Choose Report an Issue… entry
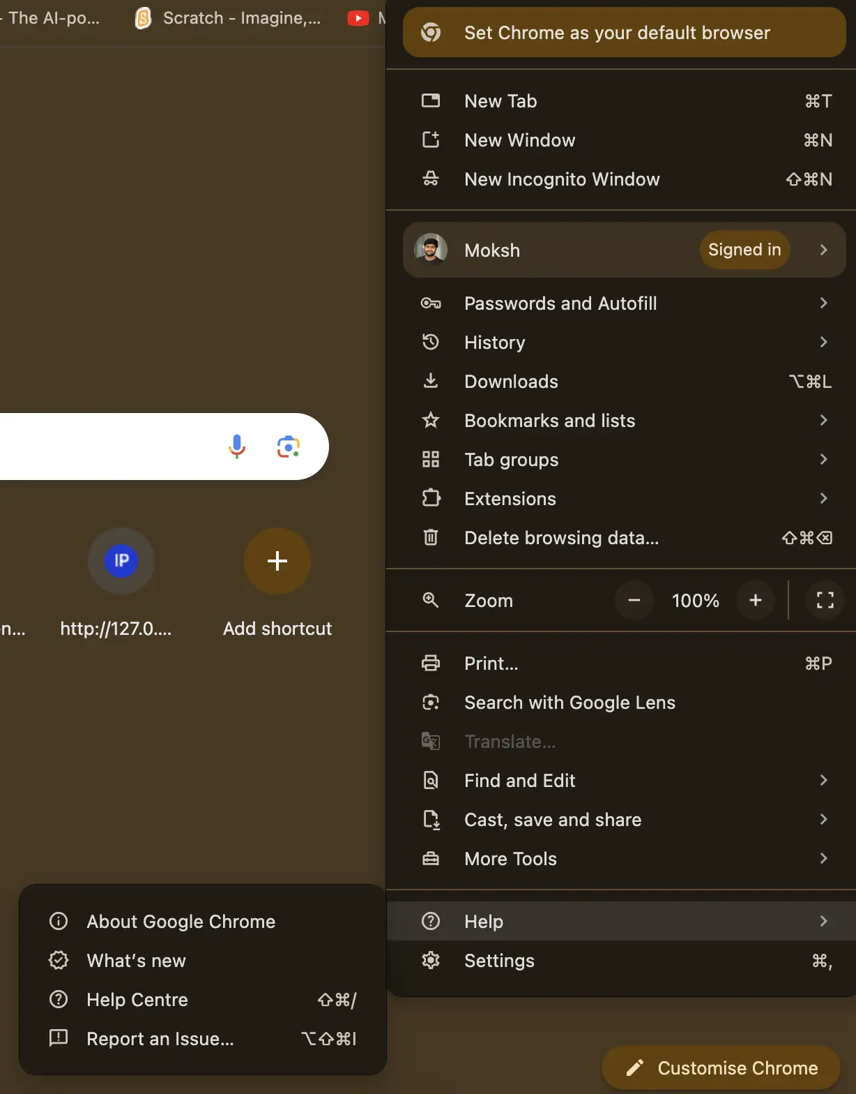Viewport: 856px width, 1094px height. (203, 1039)
